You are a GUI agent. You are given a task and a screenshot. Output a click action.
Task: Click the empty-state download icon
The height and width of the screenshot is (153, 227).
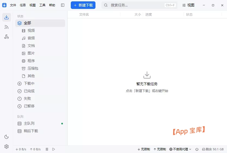pos(147,75)
